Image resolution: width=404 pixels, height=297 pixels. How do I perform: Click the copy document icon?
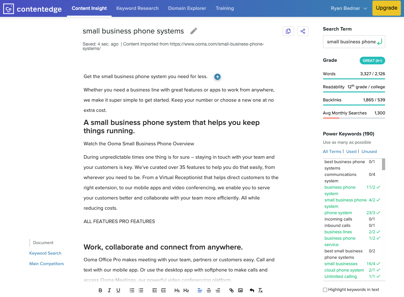[x=288, y=31]
